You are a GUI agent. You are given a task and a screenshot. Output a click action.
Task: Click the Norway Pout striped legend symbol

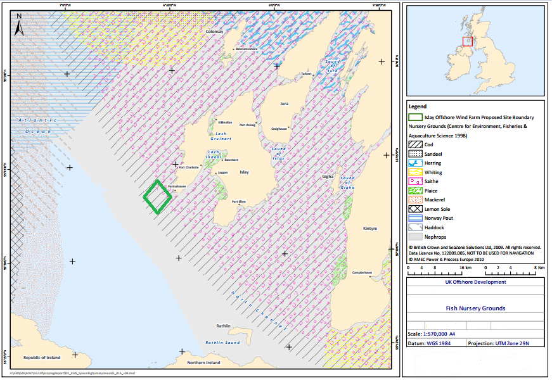tap(416, 217)
